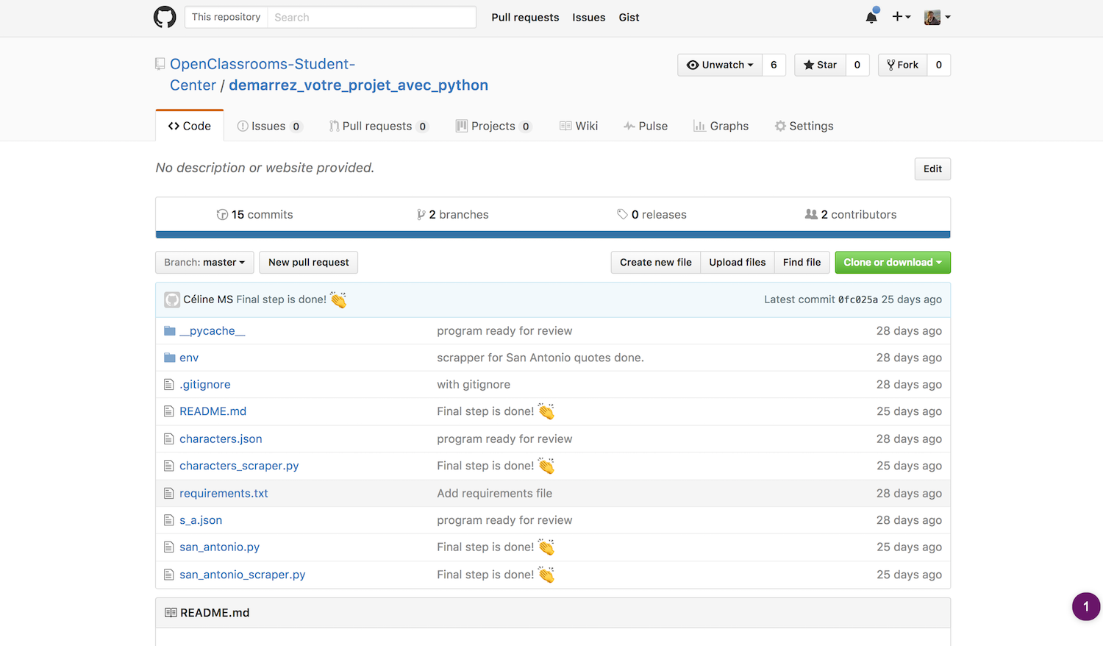This screenshot has height=646, width=1103.
Task: Click the blue language breakdown bar
Action: [x=553, y=235]
